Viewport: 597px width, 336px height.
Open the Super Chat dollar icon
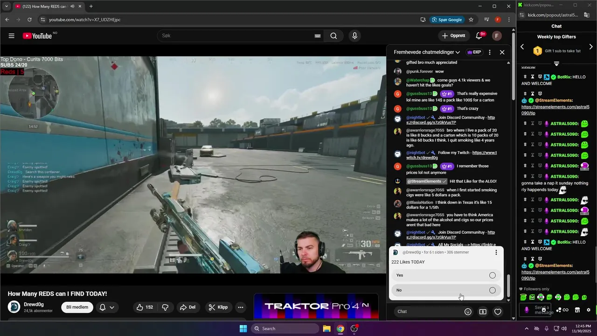(x=483, y=312)
